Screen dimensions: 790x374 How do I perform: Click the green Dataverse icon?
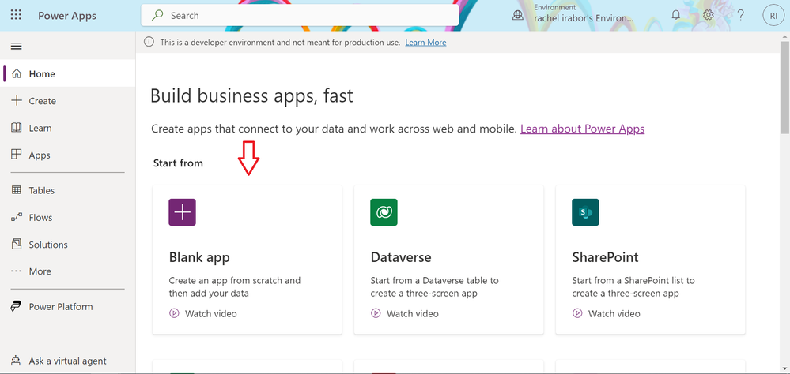coord(384,212)
